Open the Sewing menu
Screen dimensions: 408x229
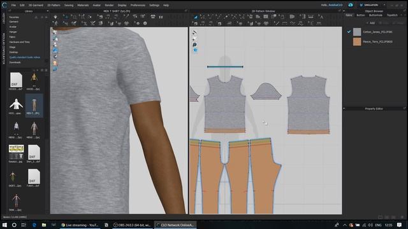pos(69,5)
